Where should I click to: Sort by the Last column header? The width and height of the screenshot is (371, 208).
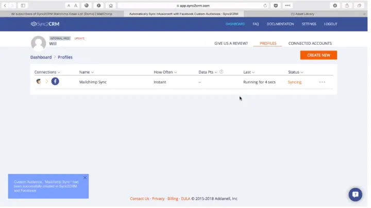click(x=249, y=72)
